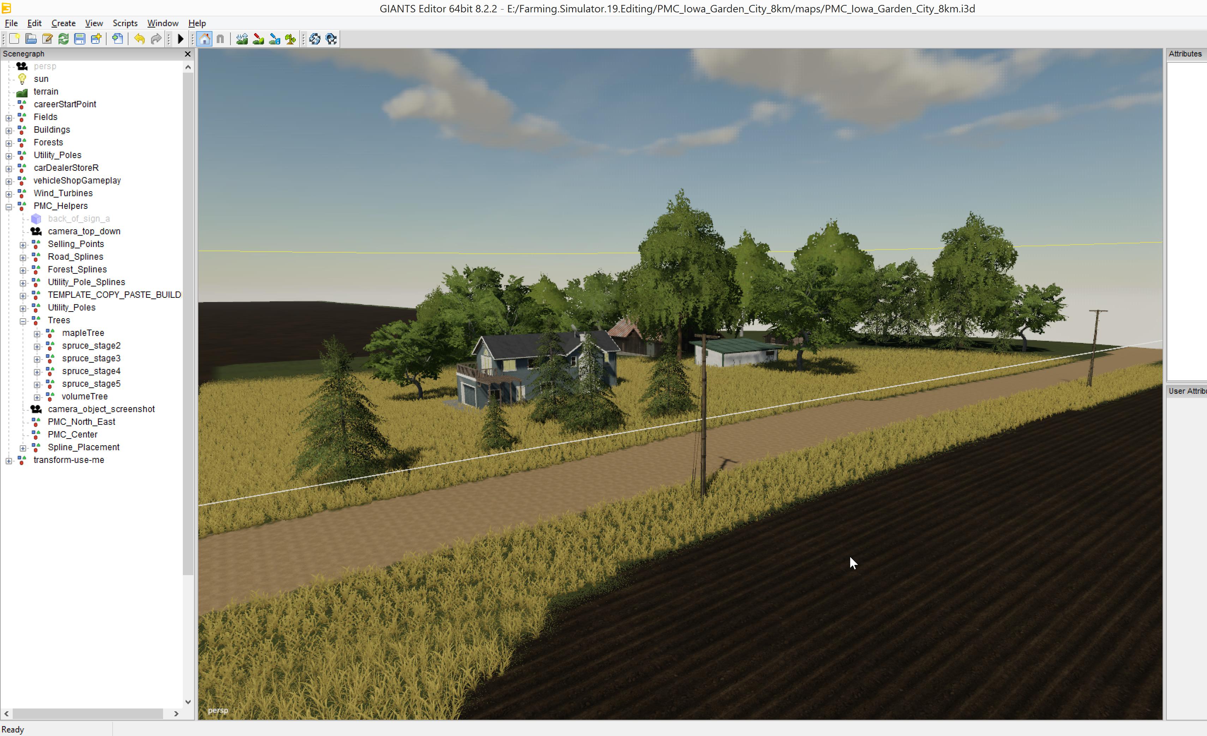
Task: Open the File menu
Action: 11,23
